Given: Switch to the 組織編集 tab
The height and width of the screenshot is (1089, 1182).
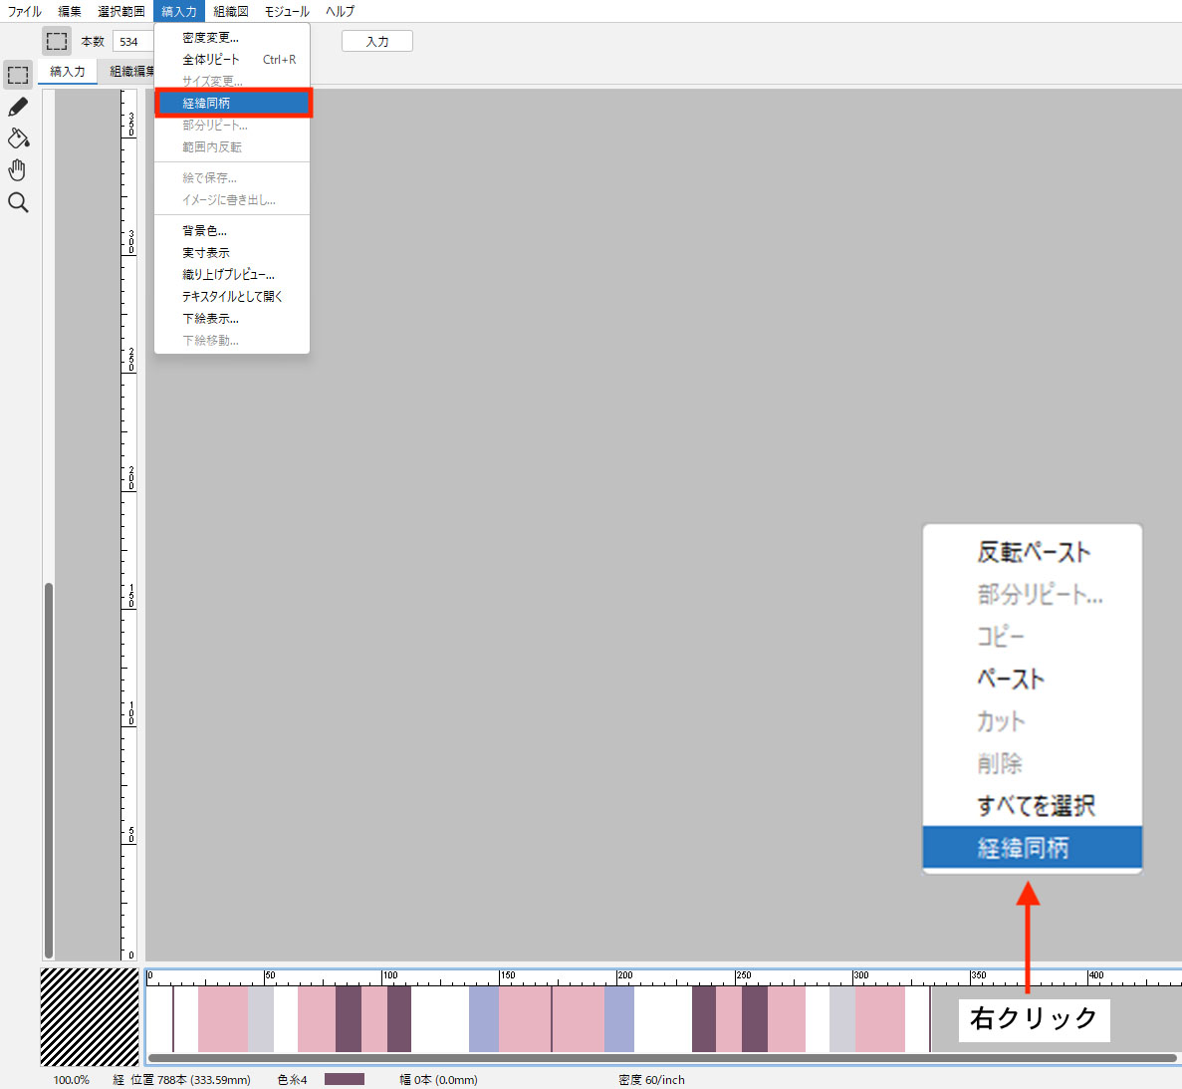Looking at the screenshot, I should [131, 72].
